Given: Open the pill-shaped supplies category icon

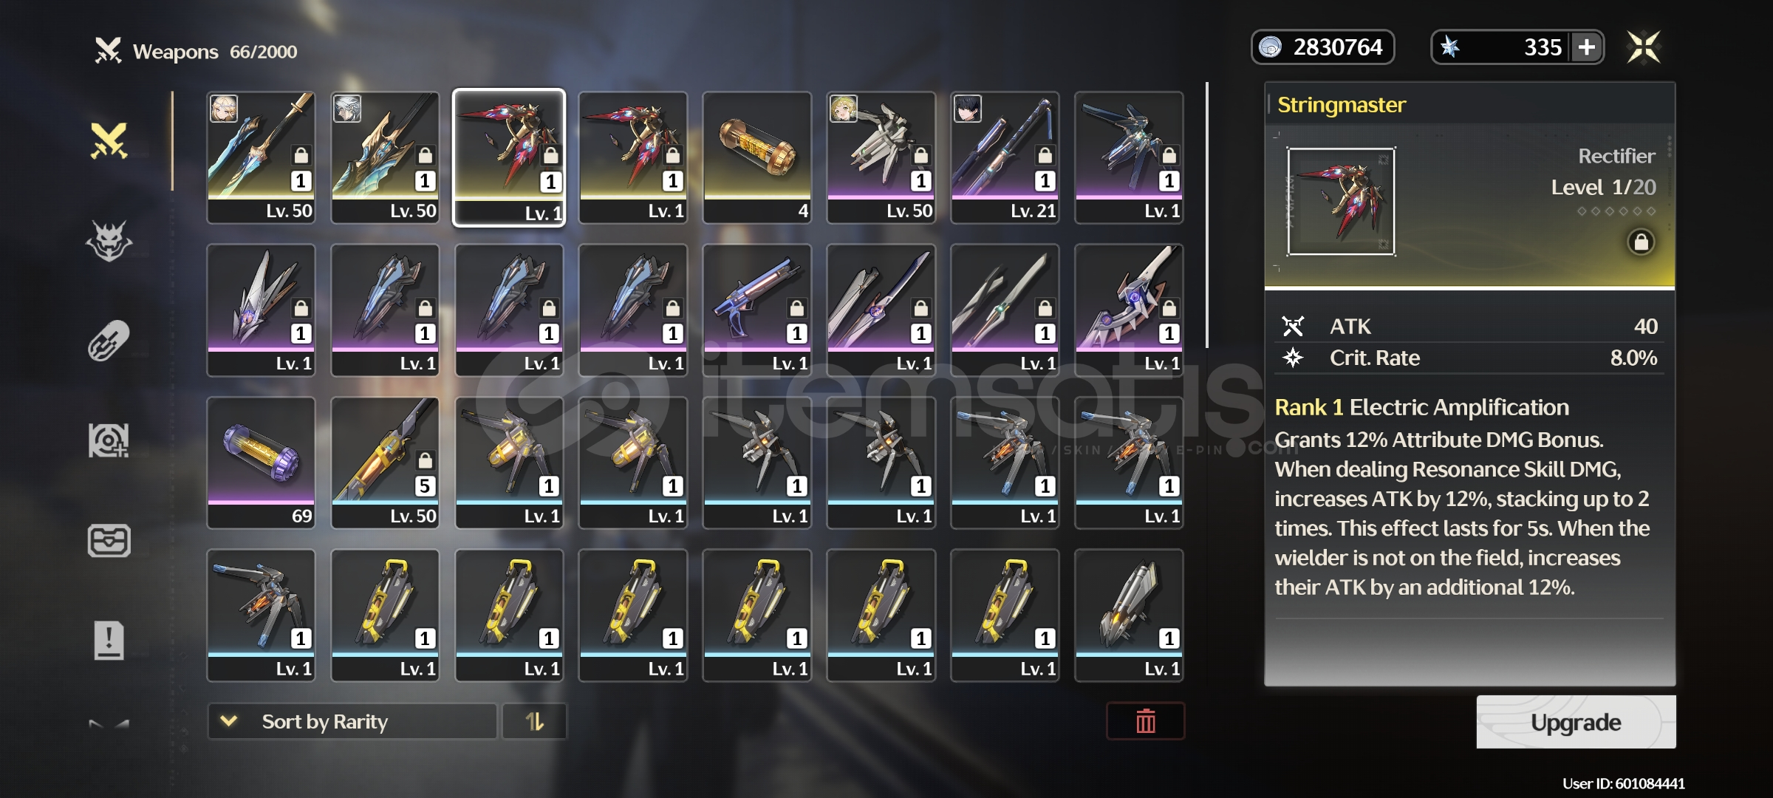Looking at the screenshot, I should coord(109,341).
